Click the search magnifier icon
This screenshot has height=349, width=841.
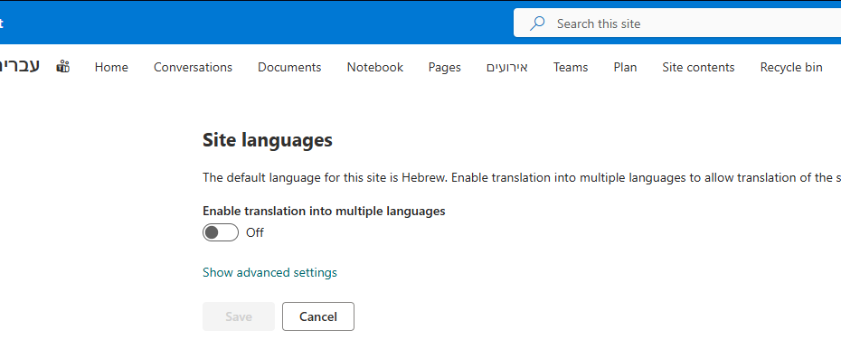pos(537,23)
